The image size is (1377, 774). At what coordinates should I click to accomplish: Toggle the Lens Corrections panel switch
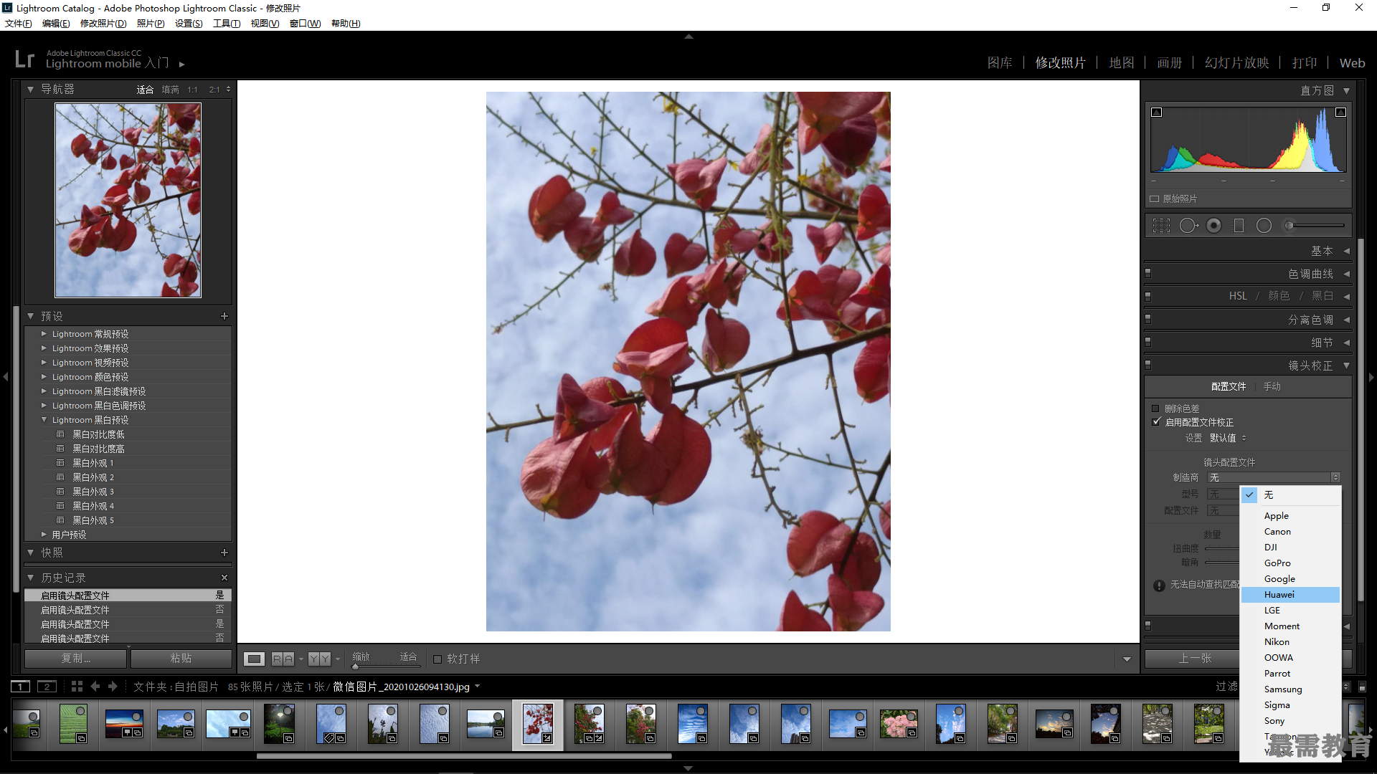pyautogui.click(x=1148, y=365)
